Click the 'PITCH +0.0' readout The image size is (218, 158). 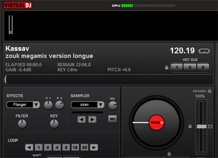119,70
